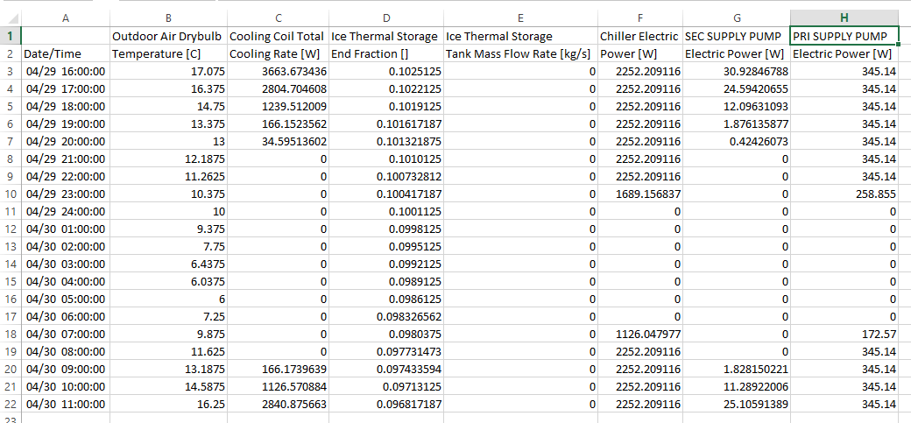
Task: Click end fraction value 0.101617187
Action: (x=386, y=123)
